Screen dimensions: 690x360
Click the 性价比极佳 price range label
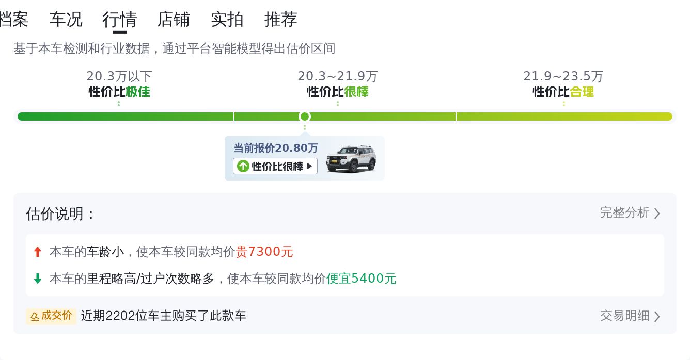(119, 92)
